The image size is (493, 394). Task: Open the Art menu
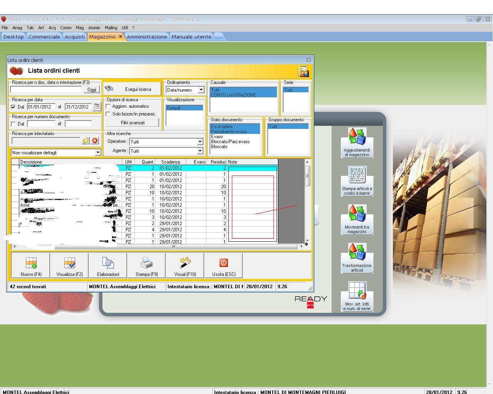[41, 28]
